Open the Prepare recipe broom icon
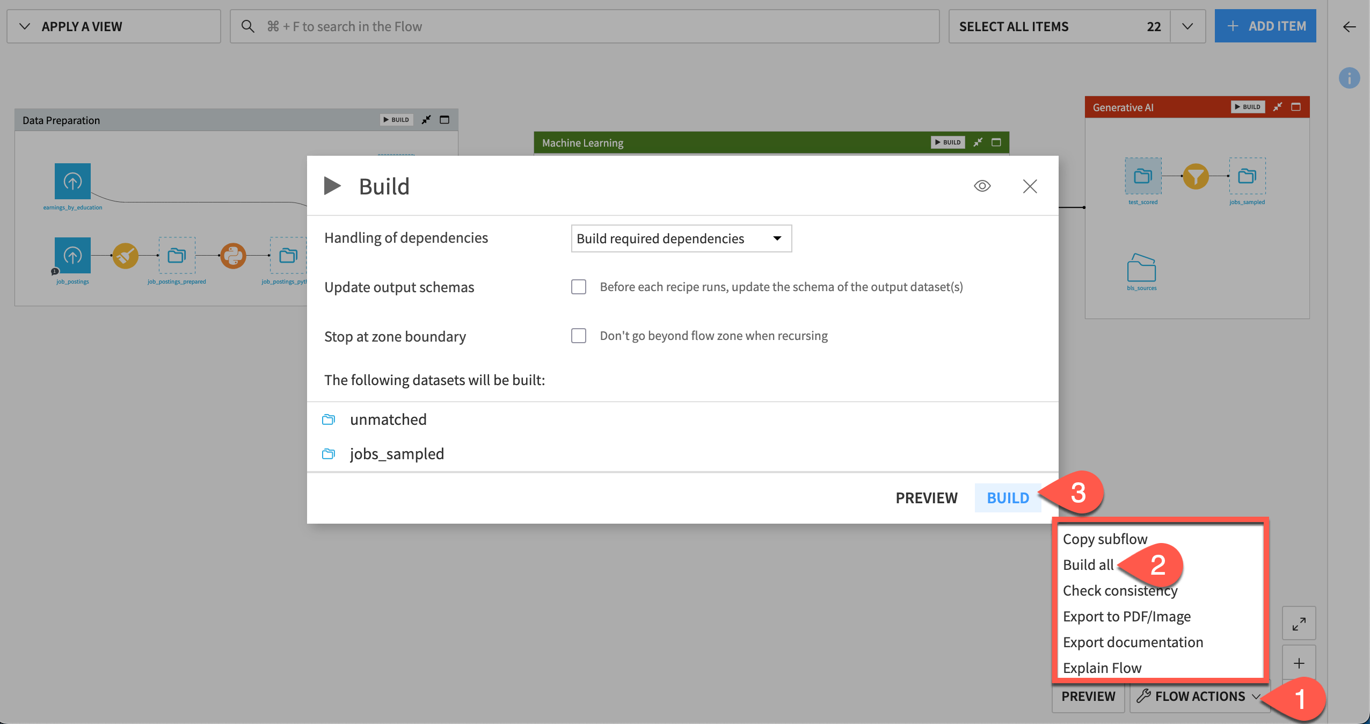Image resolution: width=1370 pixels, height=724 pixels. (125, 256)
